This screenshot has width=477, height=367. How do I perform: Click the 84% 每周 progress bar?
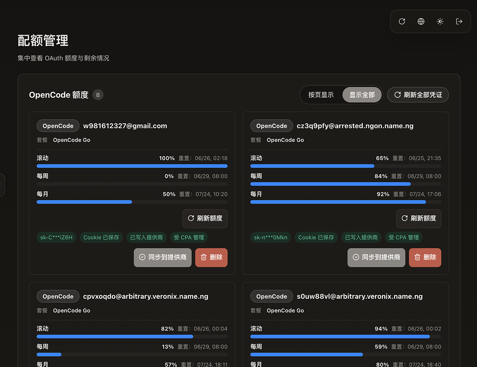[346, 184]
